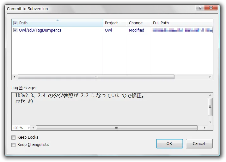Enable the Keep Locks checkbox
This screenshot has height=162, width=226.
pos(13,137)
